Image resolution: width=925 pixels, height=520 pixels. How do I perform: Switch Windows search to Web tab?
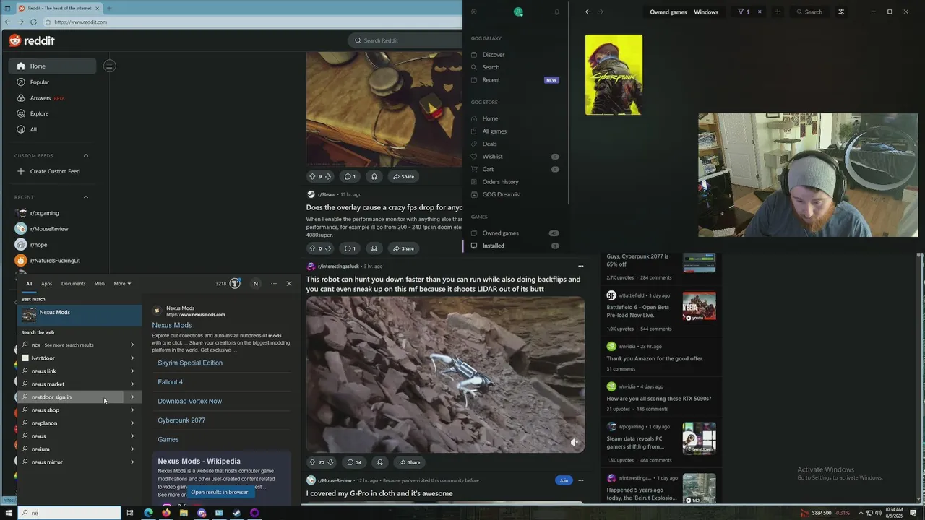100,284
